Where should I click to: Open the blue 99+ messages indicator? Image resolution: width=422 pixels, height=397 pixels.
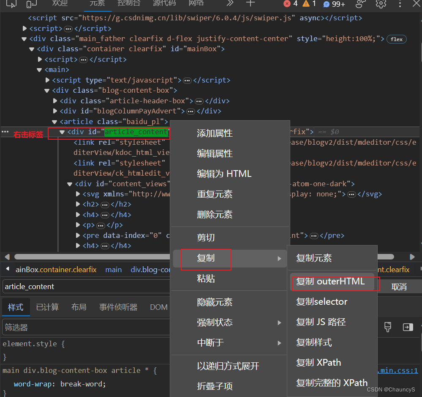[x=334, y=4]
